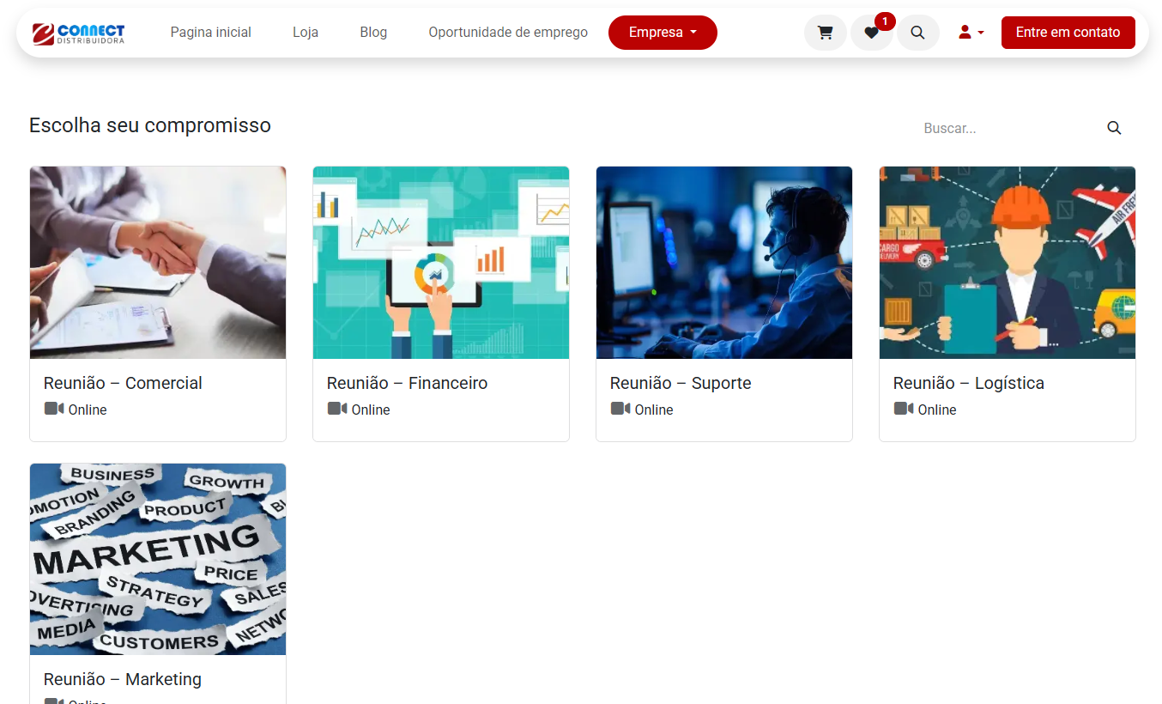Click video camera icon under Reunião – Logística

904,409
